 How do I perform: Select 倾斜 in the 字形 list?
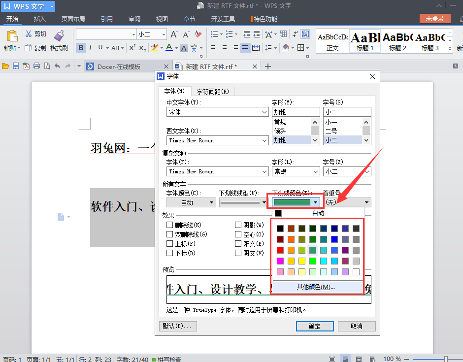(292, 131)
